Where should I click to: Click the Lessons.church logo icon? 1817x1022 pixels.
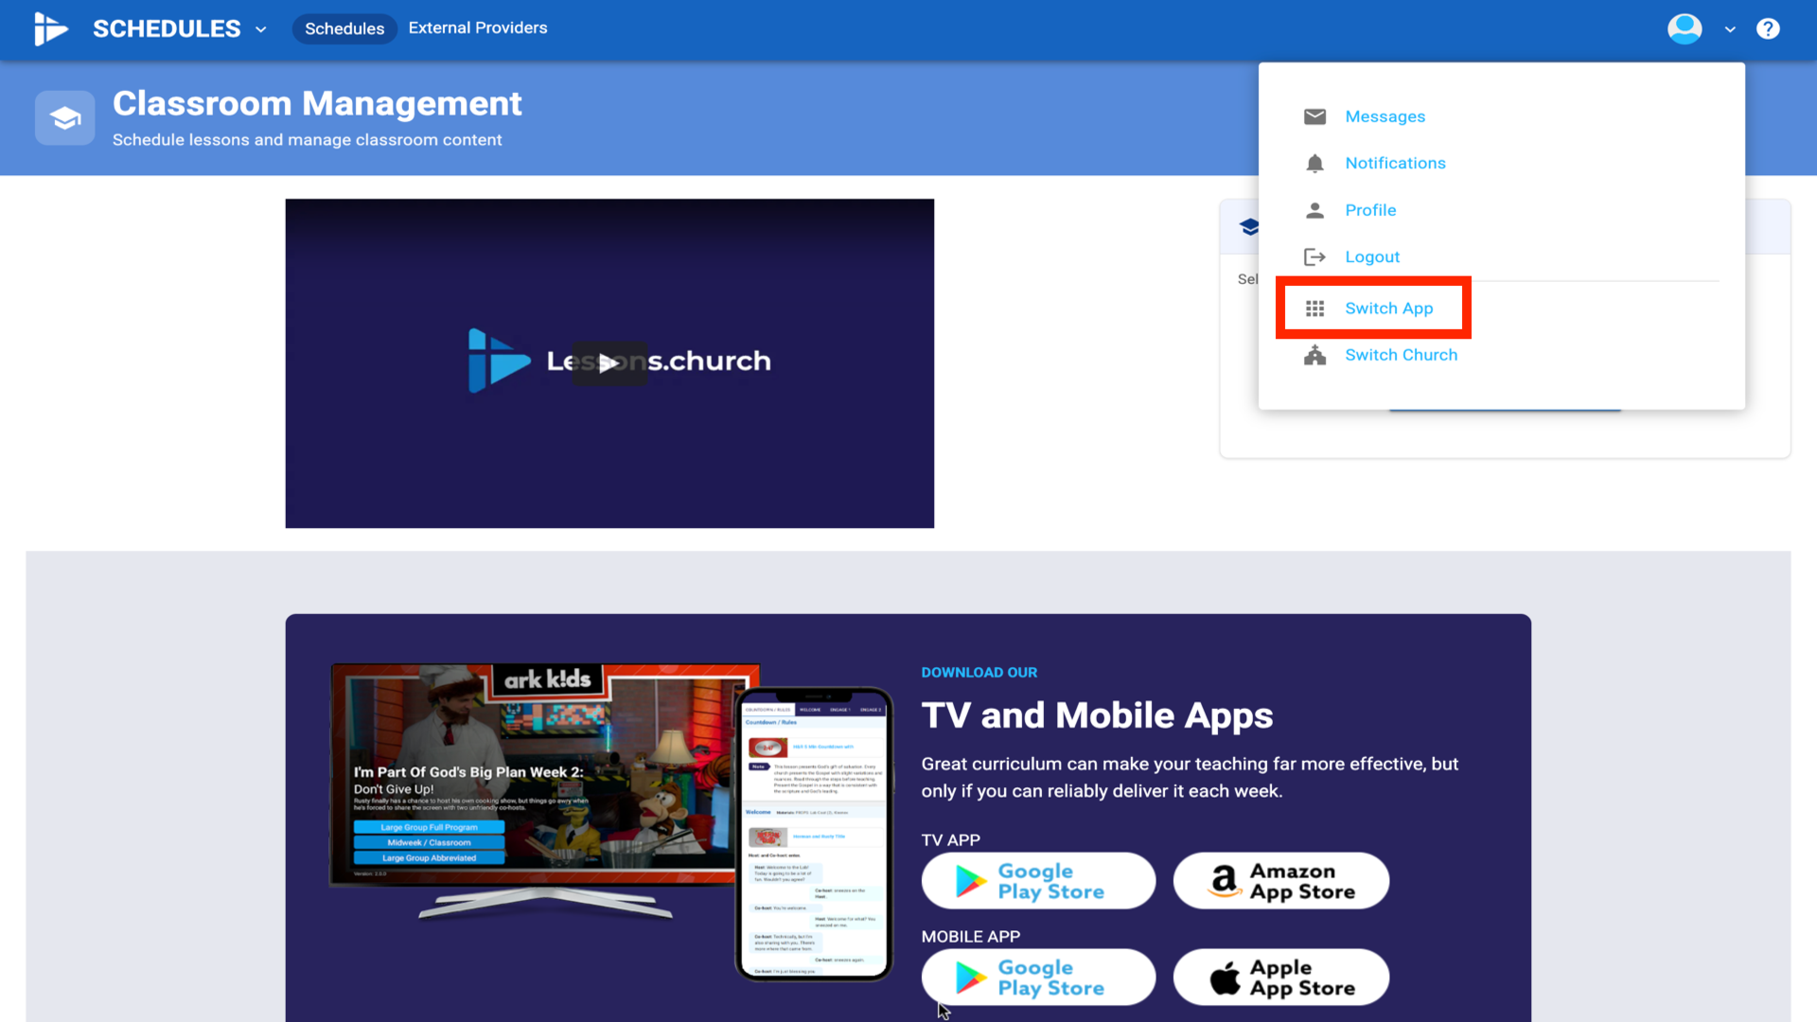50,28
